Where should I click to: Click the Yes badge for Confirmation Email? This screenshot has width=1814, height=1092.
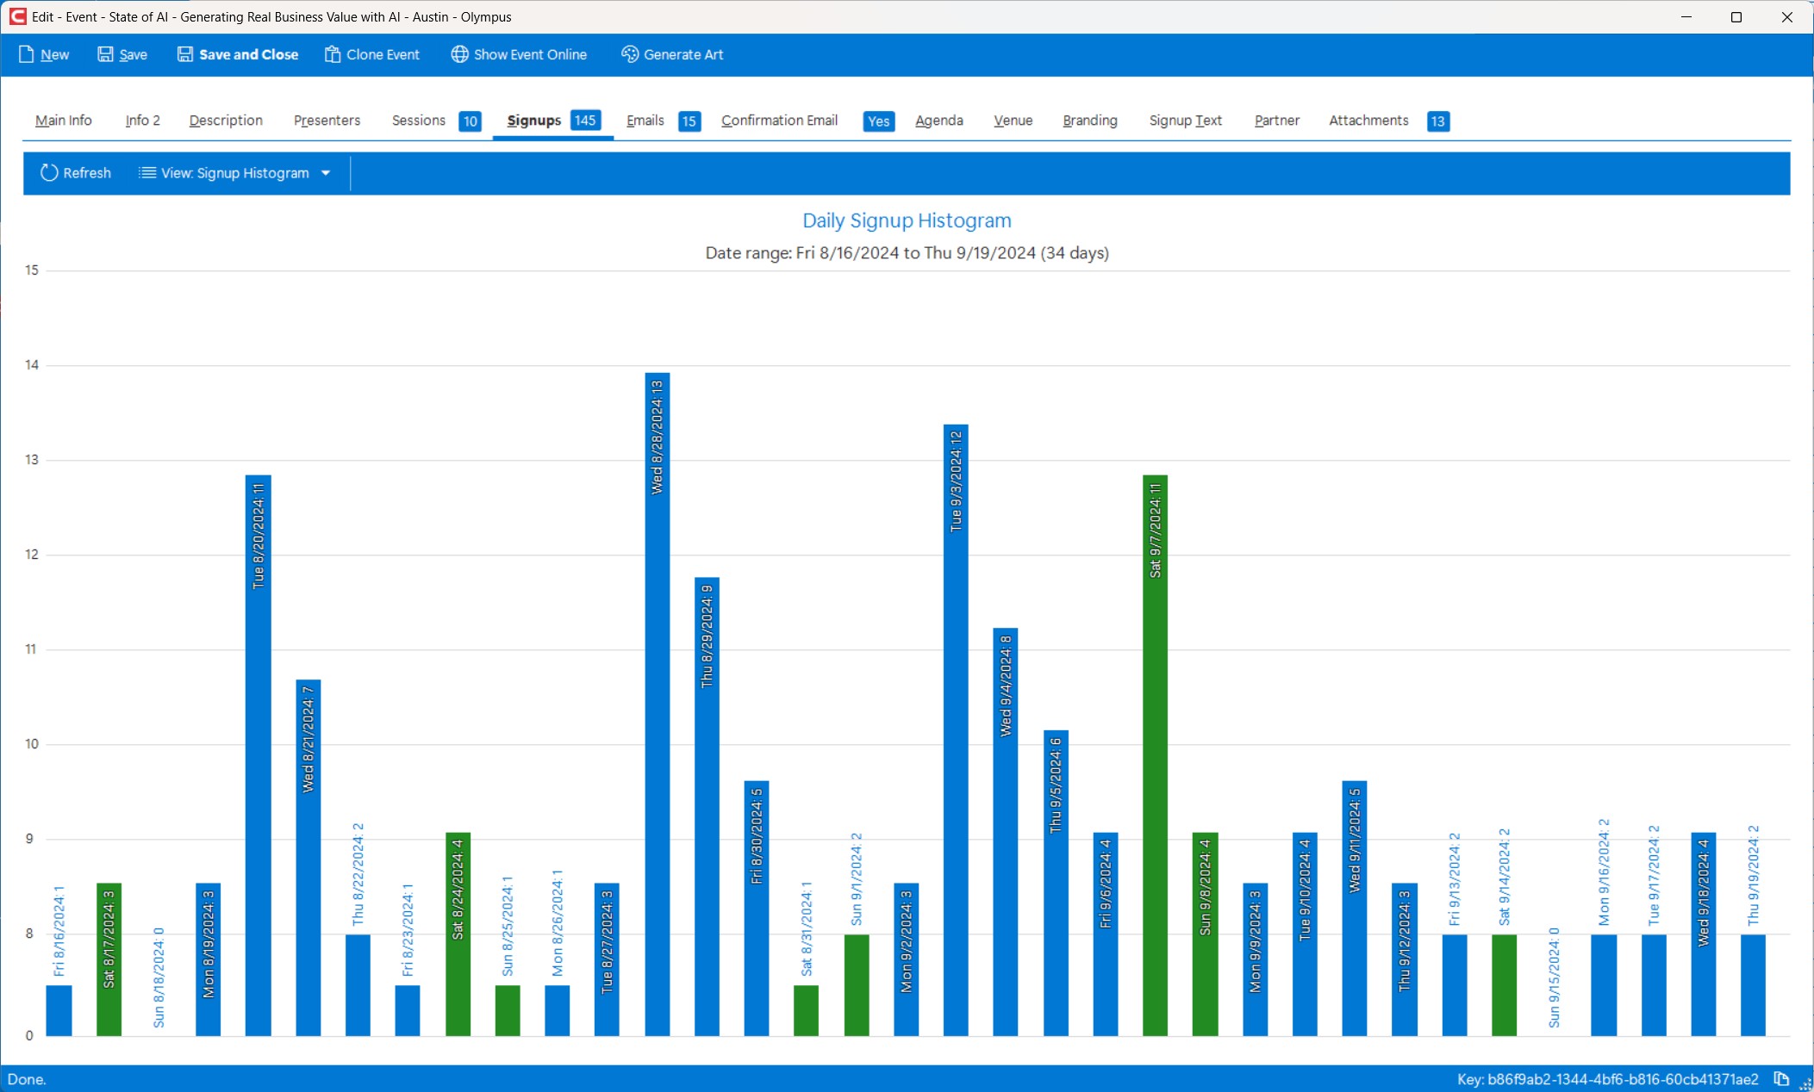coord(879,121)
